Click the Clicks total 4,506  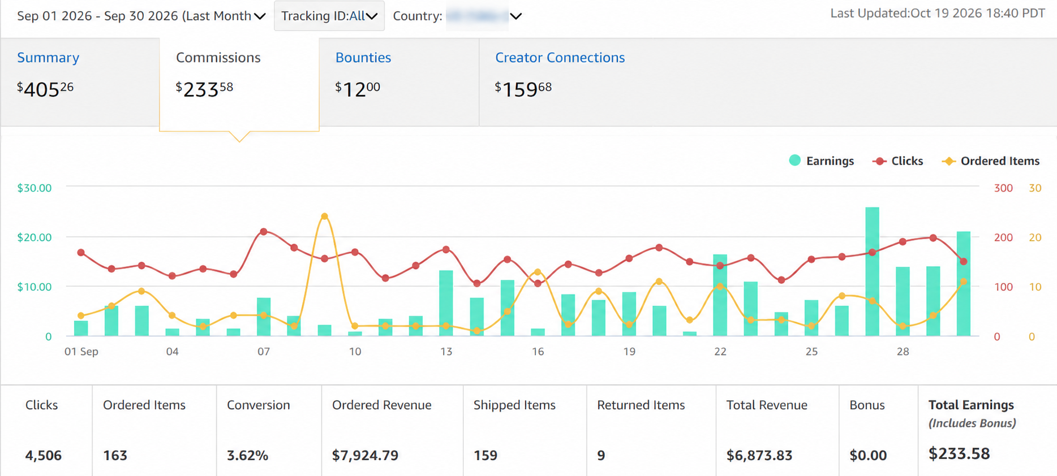tap(44, 456)
